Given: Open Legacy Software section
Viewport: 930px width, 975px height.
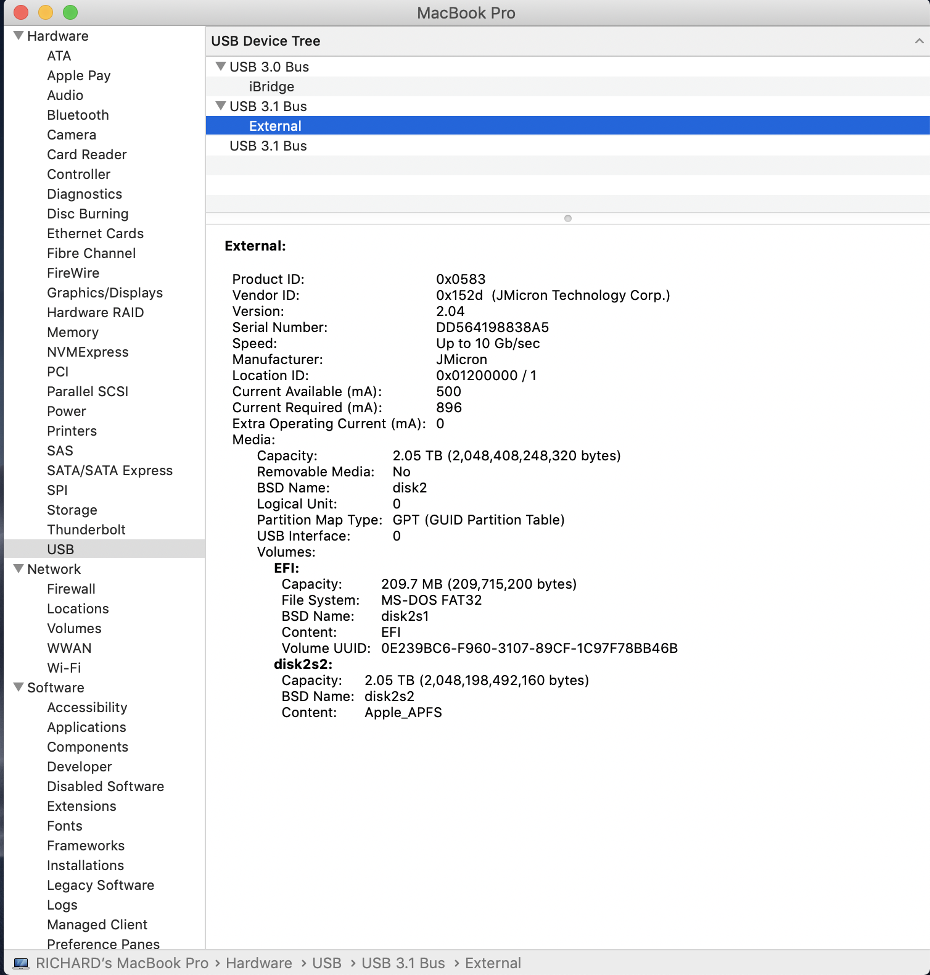Looking at the screenshot, I should (101, 885).
